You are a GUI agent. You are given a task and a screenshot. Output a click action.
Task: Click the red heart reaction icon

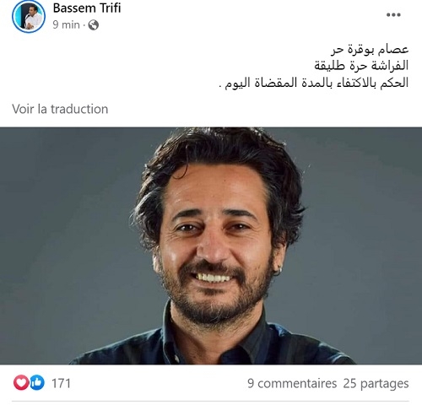[x=21, y=382]
